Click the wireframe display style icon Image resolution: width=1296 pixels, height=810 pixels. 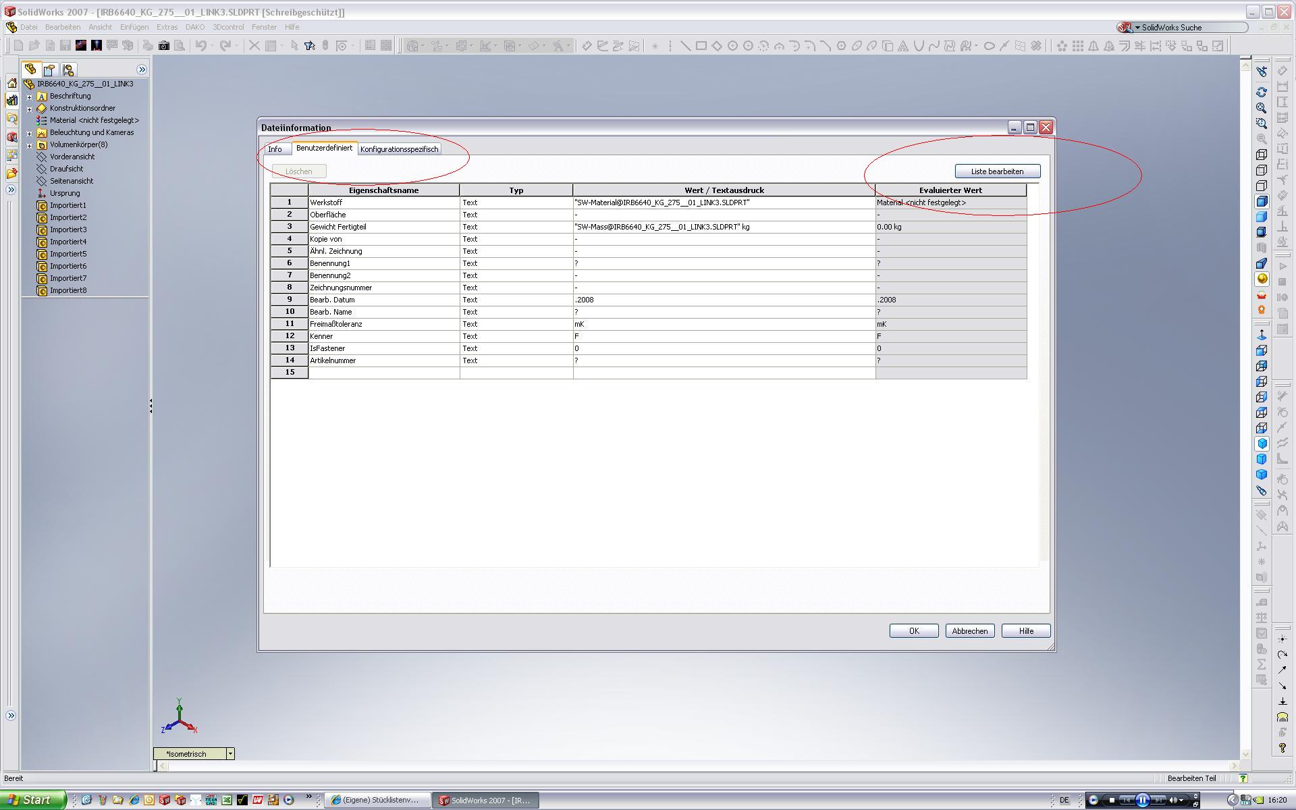[x=1261, y=155]
